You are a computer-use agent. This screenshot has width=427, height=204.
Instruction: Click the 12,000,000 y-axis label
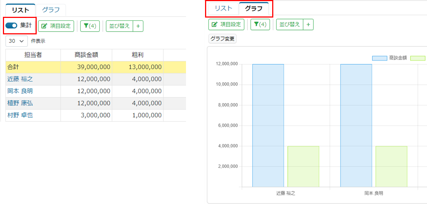click(x=226, y=64)
